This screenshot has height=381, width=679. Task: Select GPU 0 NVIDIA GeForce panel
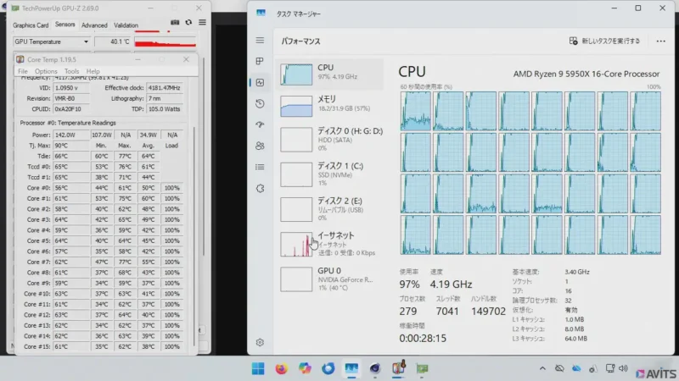coord(329,279)
